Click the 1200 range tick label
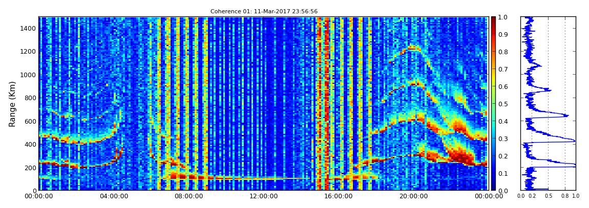Image resolution: width=589 pixels, height=208 pixels. click(29, 51)
